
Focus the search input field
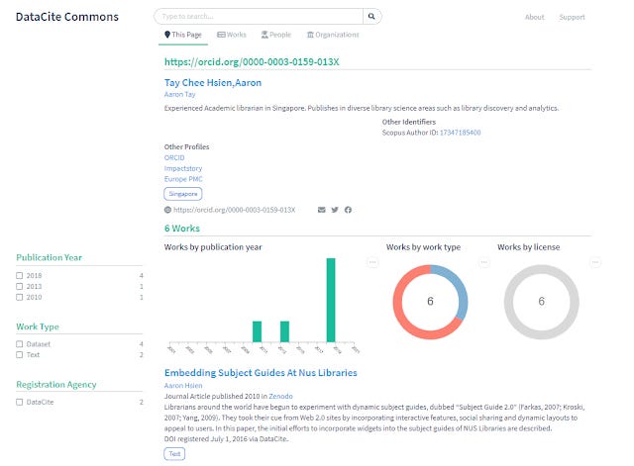point(259,17)
